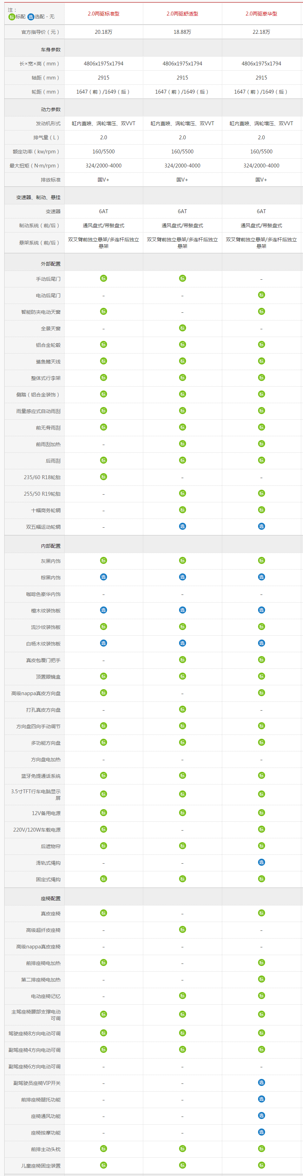Open the 2.0两驱豪华型 model header link
This screenshot has height=1176, width=303.
point(261,14)
